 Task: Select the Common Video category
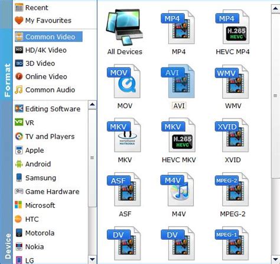(48, 37)
